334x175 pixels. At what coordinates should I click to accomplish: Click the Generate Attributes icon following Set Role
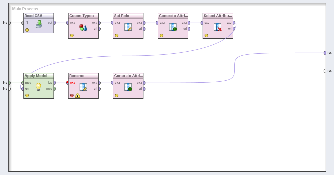pyautogui.click(x=173, y=27)
